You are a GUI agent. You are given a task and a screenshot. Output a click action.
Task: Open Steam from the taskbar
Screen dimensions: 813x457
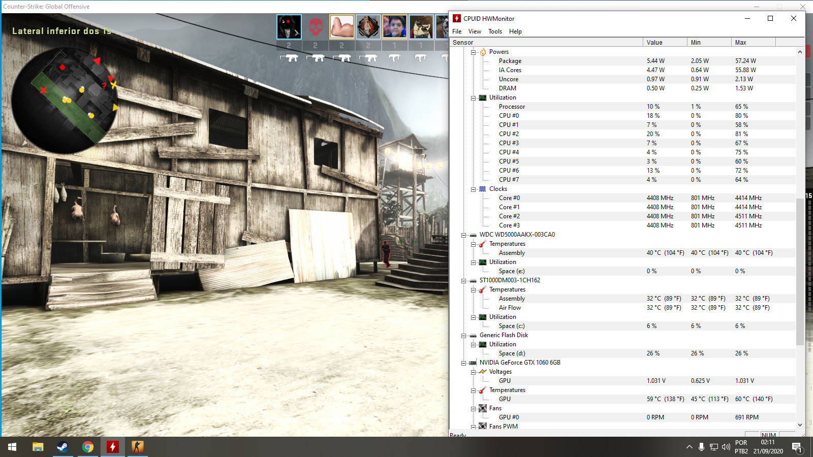click(62, 447)
